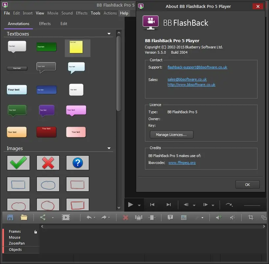Open the Play button dropdown arrow
This screenshot has height=264, width=269.
pos(139,205)
